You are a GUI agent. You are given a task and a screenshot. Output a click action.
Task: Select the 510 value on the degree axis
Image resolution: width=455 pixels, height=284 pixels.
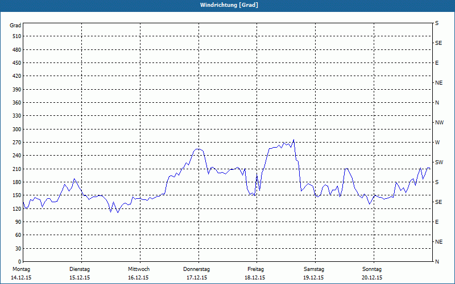(x=16, y=36)
